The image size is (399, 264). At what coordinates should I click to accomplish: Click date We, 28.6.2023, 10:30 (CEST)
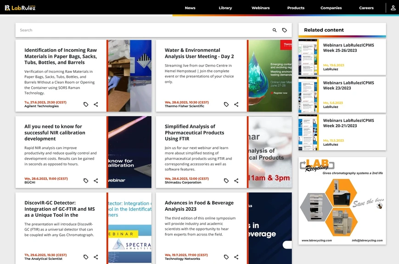tap(186, 102)
